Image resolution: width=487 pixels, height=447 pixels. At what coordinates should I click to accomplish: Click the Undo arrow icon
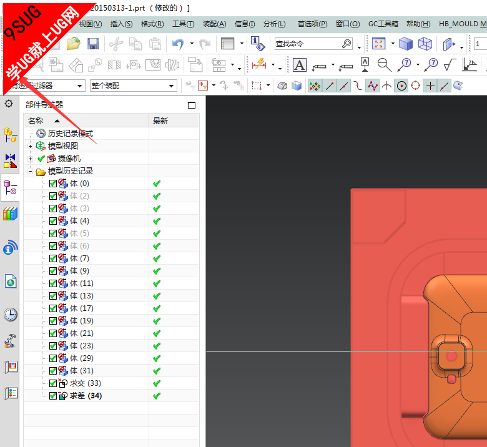tap(178, 44)
